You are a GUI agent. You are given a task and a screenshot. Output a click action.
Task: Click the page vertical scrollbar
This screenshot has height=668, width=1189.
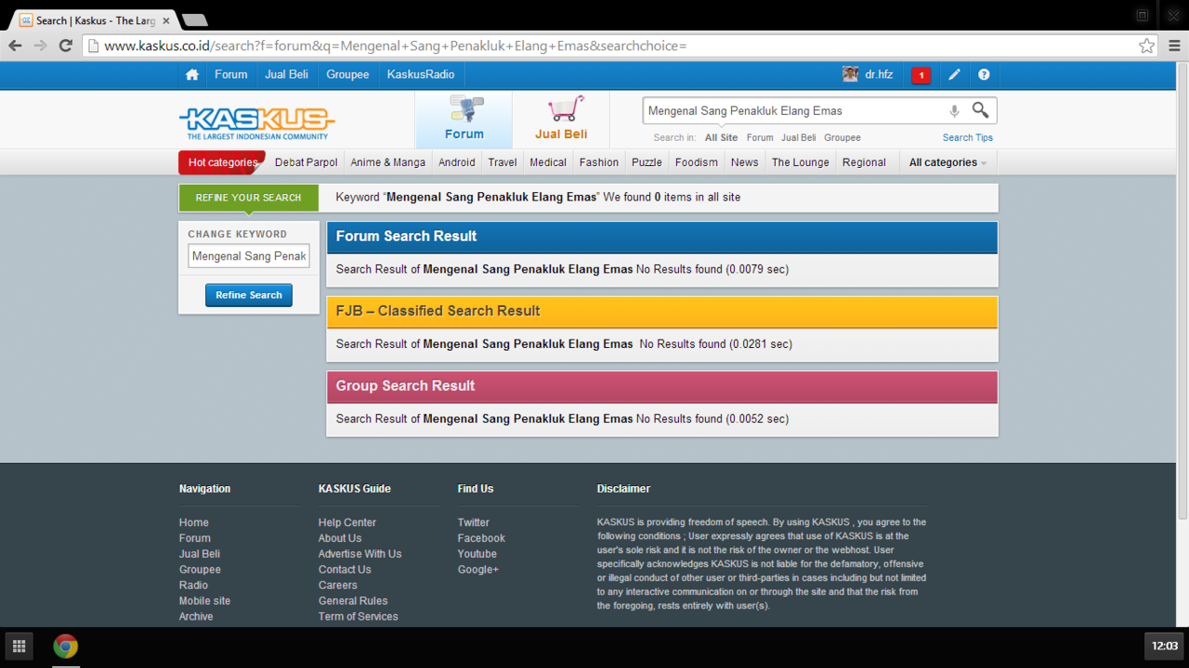1182,292
